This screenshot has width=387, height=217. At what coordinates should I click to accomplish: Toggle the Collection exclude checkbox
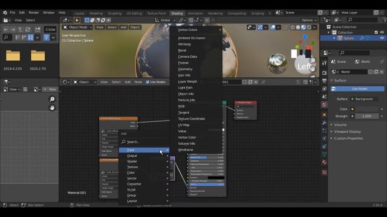click(x=376, y=33)
